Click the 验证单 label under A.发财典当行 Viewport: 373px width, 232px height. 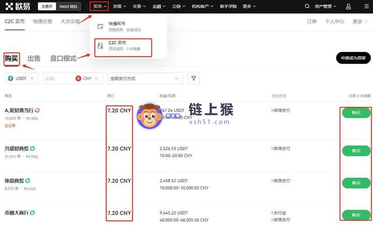click(x=10, y=126)
